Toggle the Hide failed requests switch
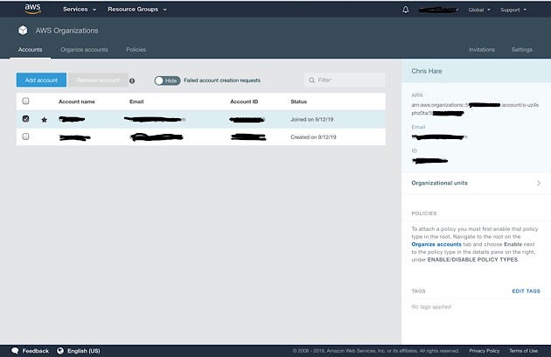This screenshot has height=357, width=551. tap(167, 80)
